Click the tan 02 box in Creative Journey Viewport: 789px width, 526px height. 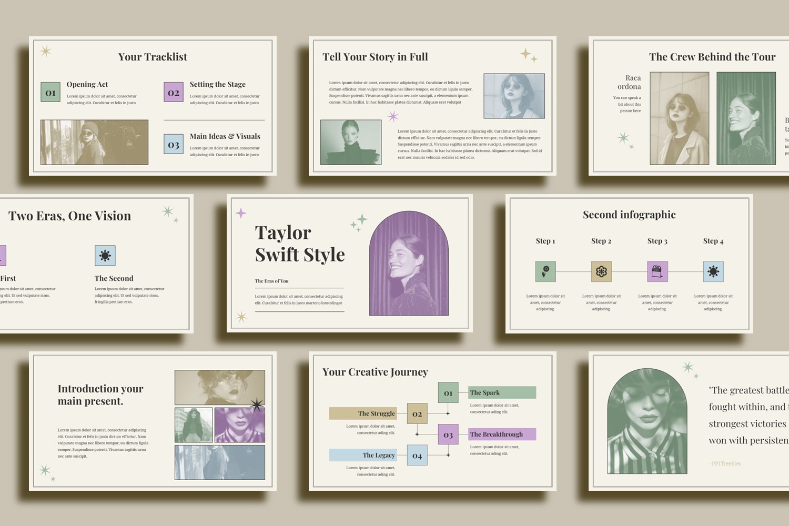417,413
